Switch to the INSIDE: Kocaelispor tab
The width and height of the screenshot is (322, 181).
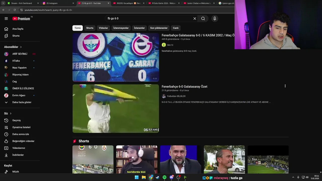click(129, 3)
